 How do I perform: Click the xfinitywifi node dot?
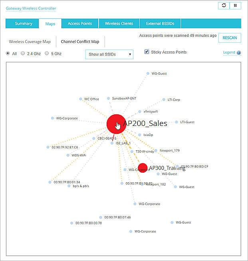pos(139,112)
